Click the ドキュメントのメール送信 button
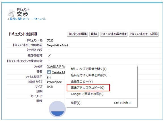 tap(144, 34)
